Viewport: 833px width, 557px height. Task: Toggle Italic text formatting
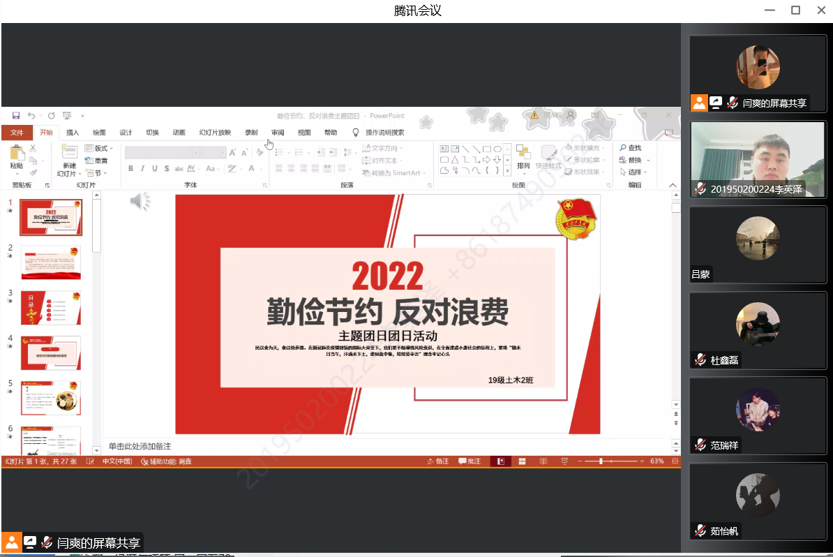(x=142, y=168)
